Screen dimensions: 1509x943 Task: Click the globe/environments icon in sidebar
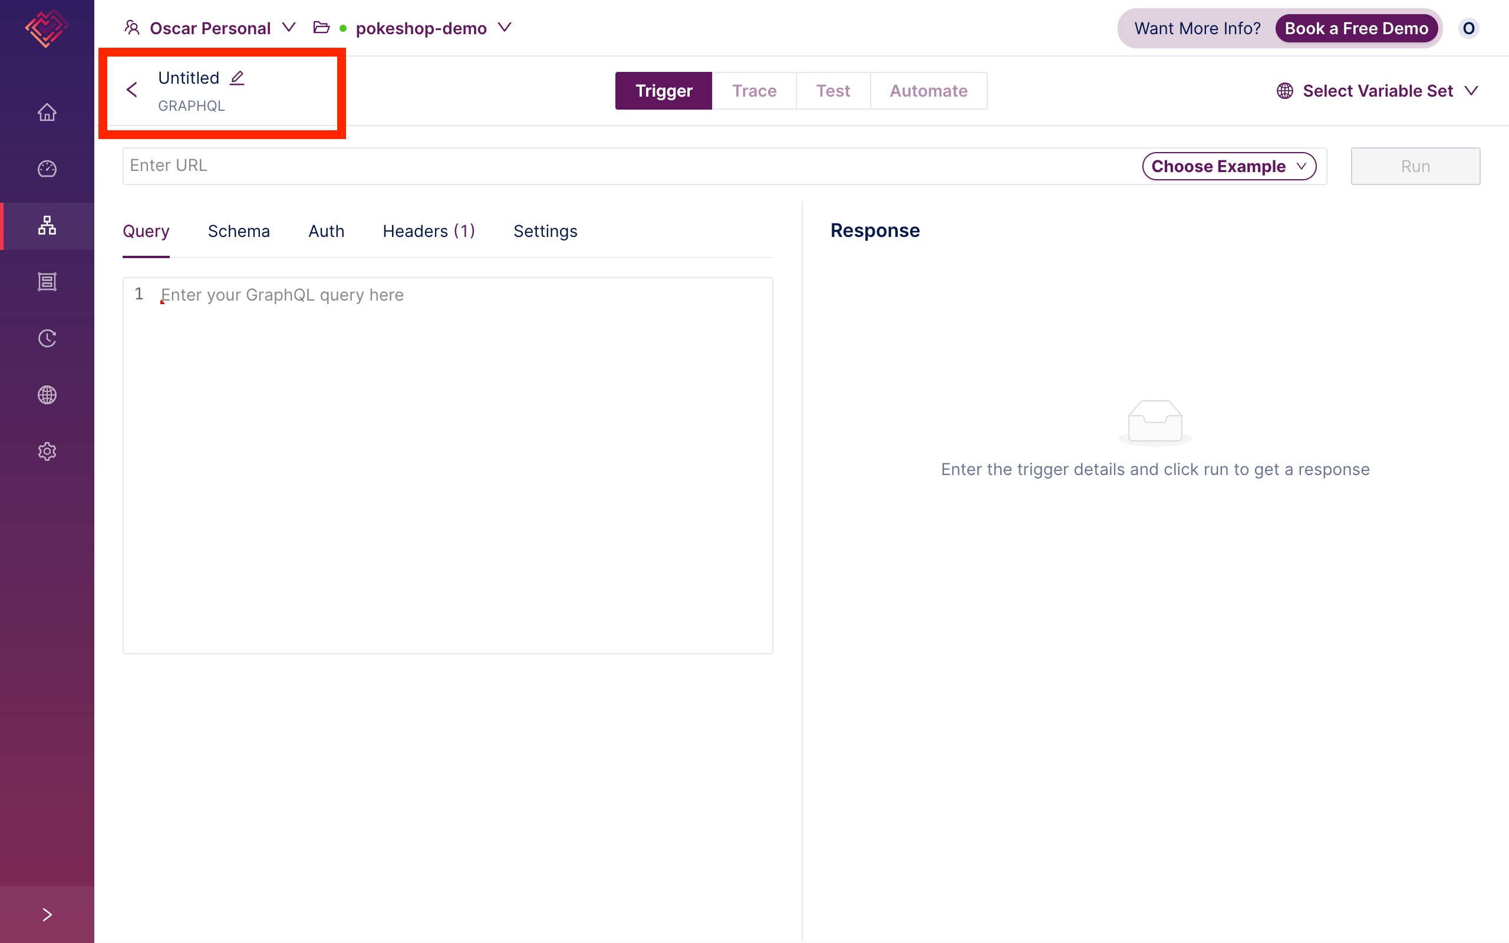(x=48, y=394)
